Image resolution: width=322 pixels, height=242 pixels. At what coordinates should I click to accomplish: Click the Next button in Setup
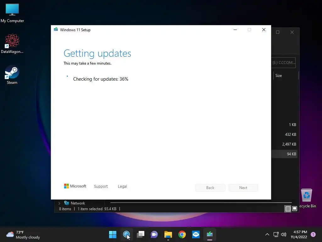pyautogui.click(x=243, y=188)
